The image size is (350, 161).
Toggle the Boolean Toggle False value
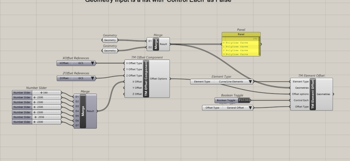244,100
